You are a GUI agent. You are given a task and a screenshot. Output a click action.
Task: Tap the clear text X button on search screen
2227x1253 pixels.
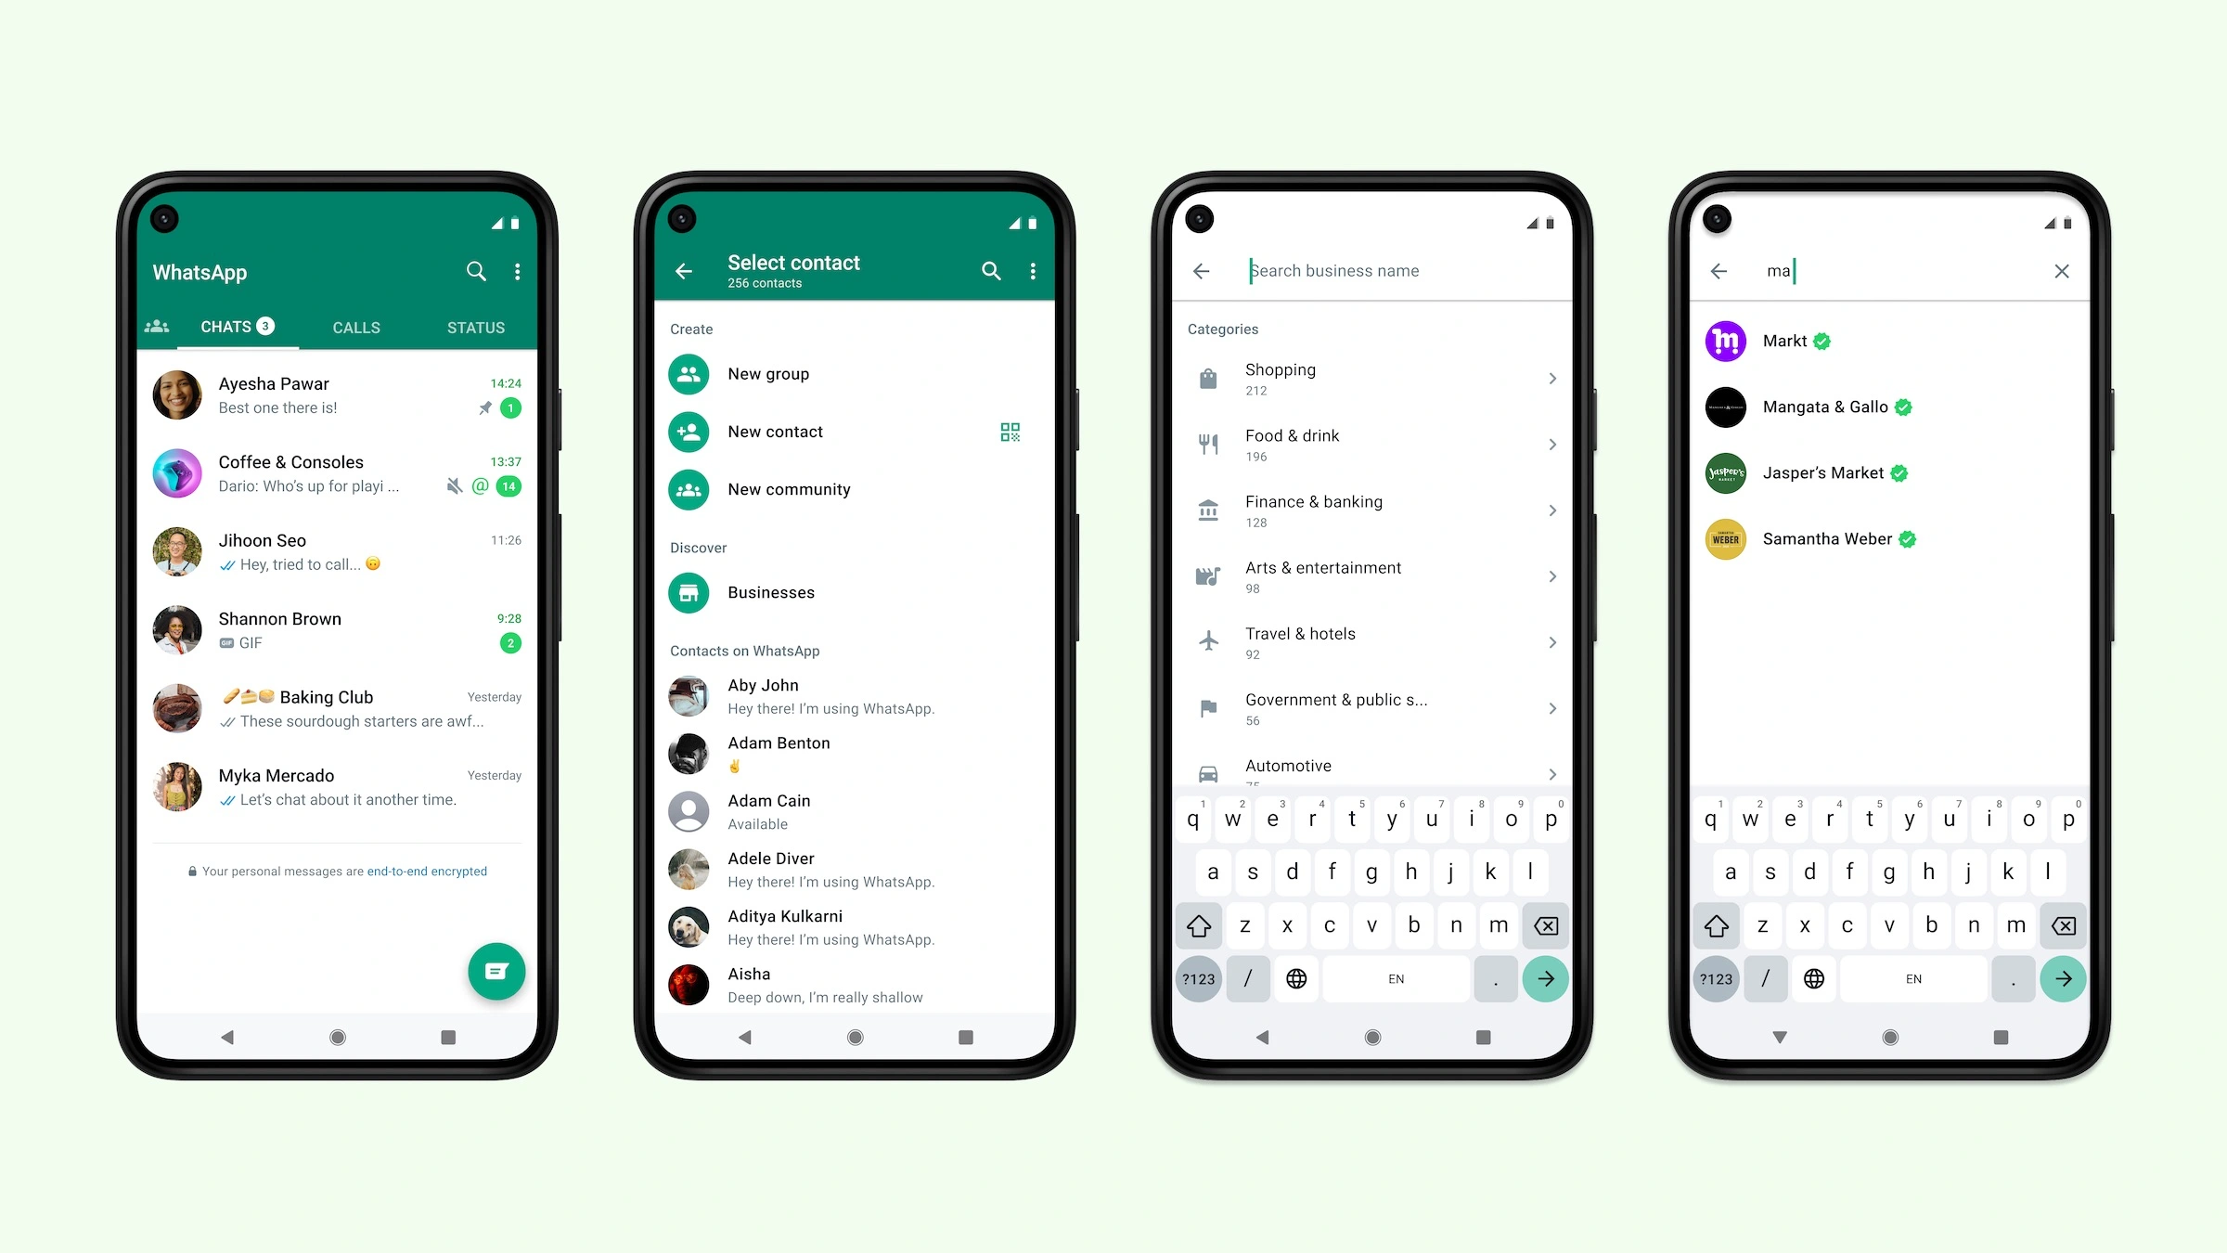2065,271
